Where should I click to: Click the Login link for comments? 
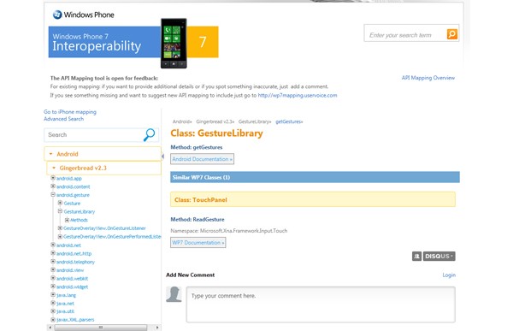pyautogui.click(x=449, y=275)
